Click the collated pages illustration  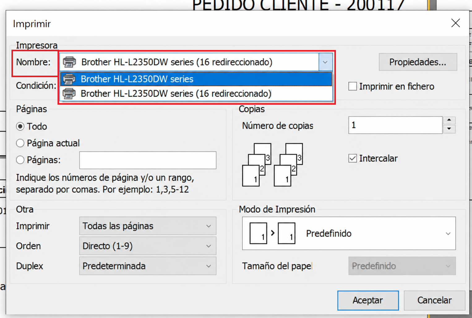click(x=272, y=165)
